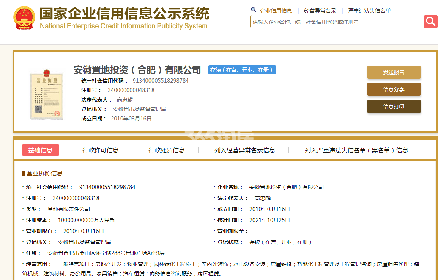The width and height of the screenshot is (438, 280).
Task: Click the approval date 2021年10月25日
Action: tap(269, 220)
